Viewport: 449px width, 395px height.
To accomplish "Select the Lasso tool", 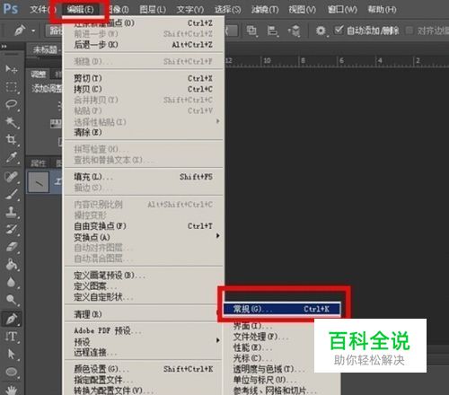I will (x=12, y=104).
